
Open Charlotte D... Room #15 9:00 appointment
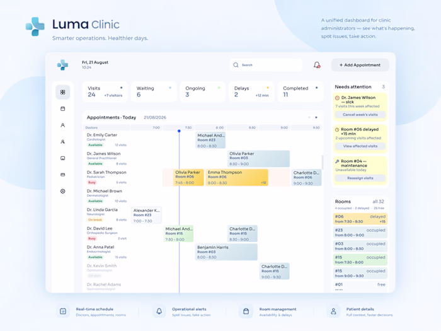pos(275,271)
